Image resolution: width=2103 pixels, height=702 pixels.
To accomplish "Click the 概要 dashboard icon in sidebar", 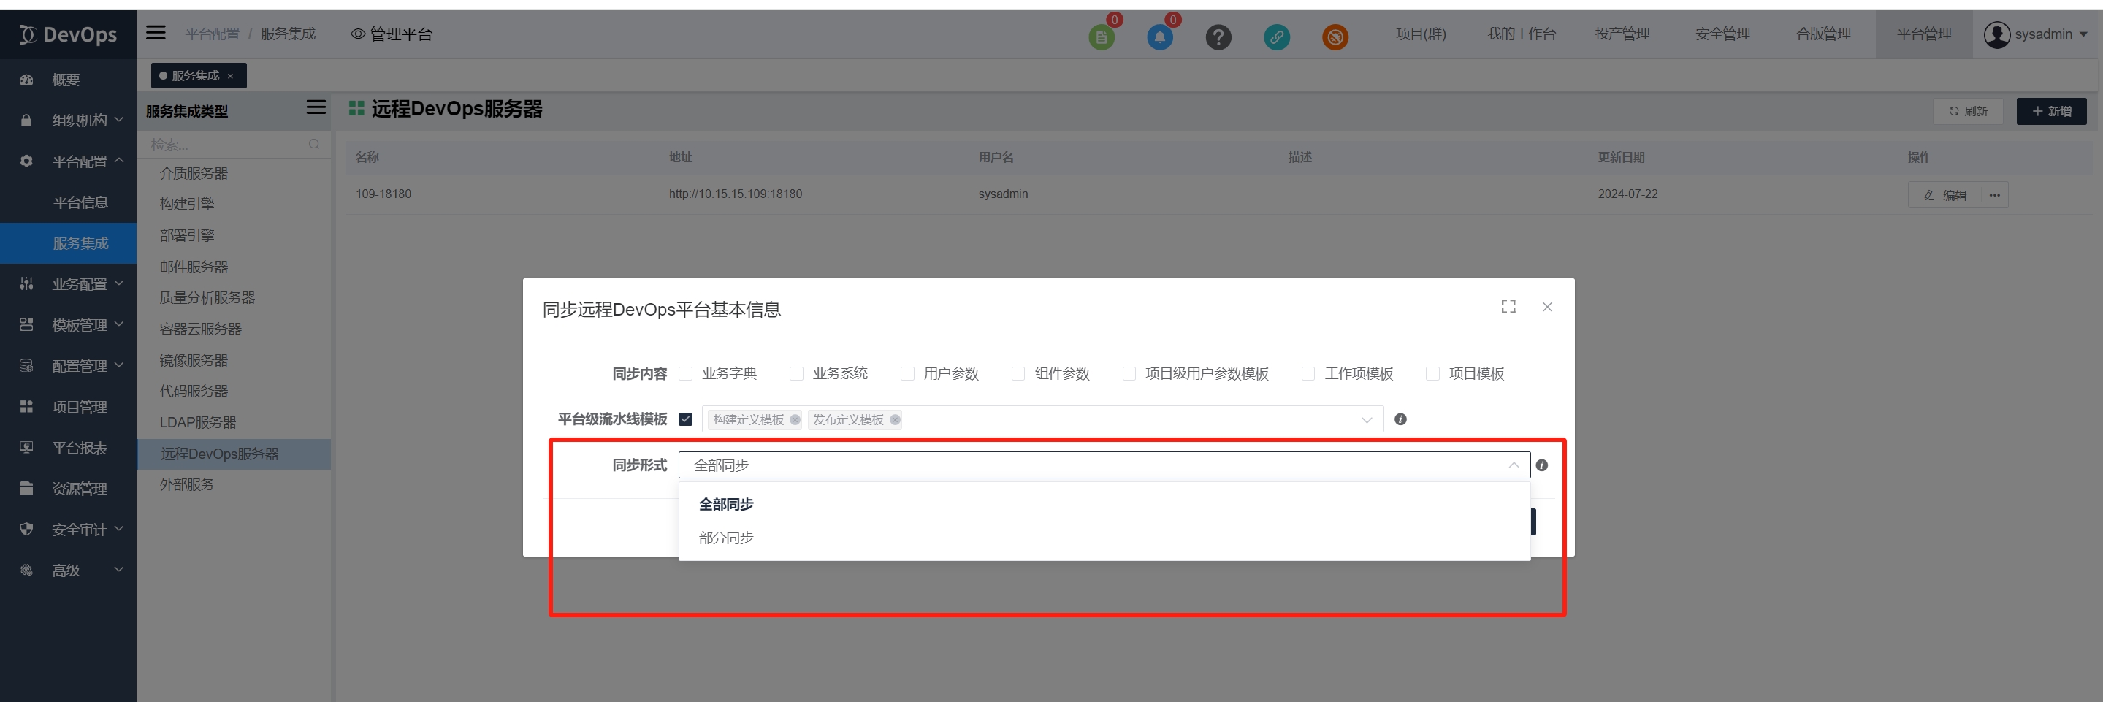I will coord(26,80).
